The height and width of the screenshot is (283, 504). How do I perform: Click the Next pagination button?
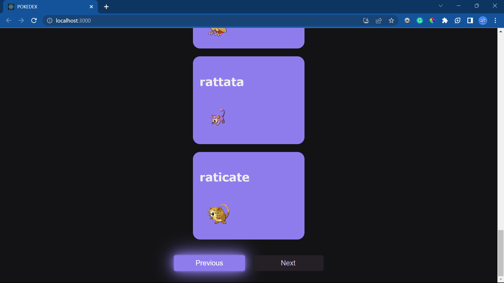(288, 263)
